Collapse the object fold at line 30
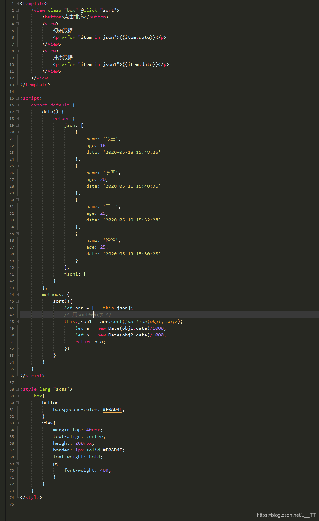This screenshot has width=319, height=521. (x=17, y=200)
